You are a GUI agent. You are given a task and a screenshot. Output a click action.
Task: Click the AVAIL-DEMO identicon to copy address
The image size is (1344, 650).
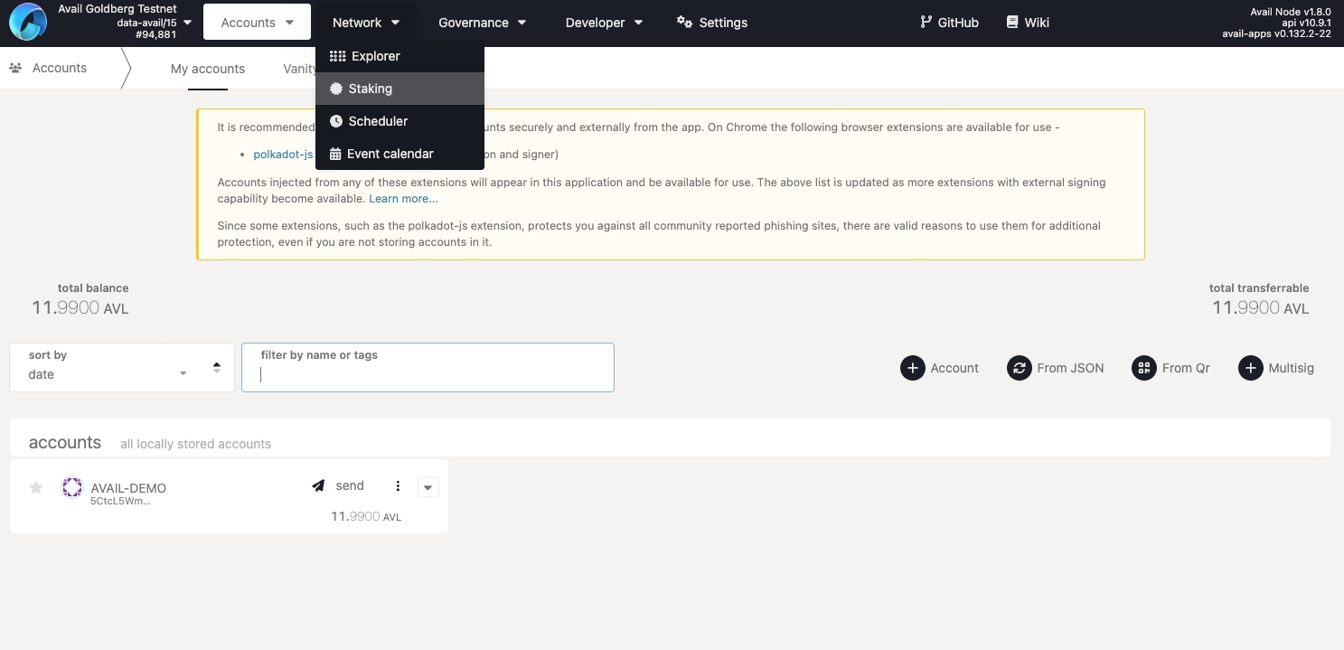72,488
